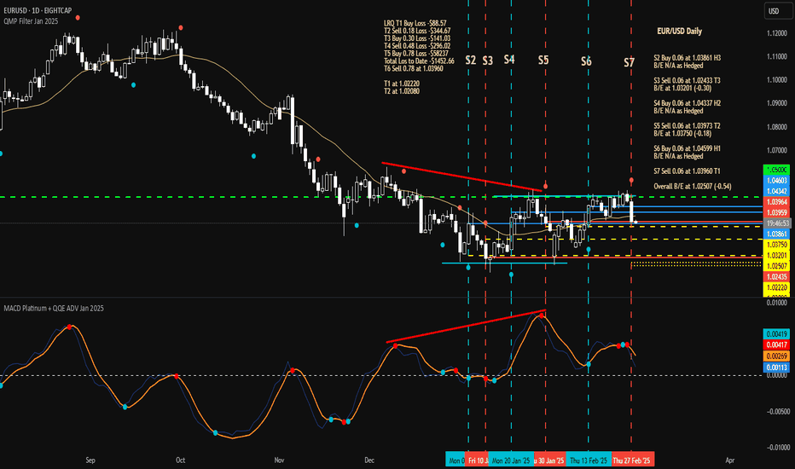Click the Dec label on the time axis
Viewport: 795px width, 469px height.
coord(369,460)
